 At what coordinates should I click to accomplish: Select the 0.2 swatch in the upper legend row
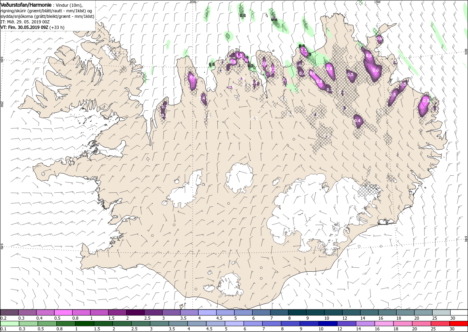[9, 312]
